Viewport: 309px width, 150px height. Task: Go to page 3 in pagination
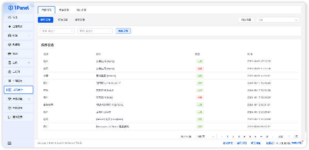tap(239, 137)
